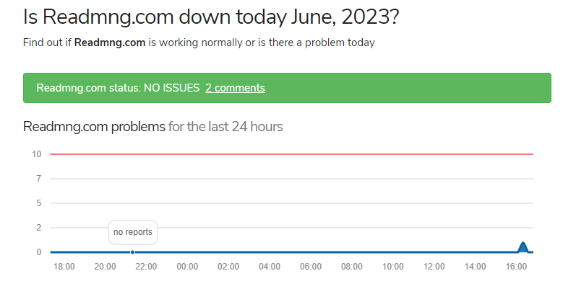Click the 'for the last 24 hours' text
The image size is (576, 289).
225,127
